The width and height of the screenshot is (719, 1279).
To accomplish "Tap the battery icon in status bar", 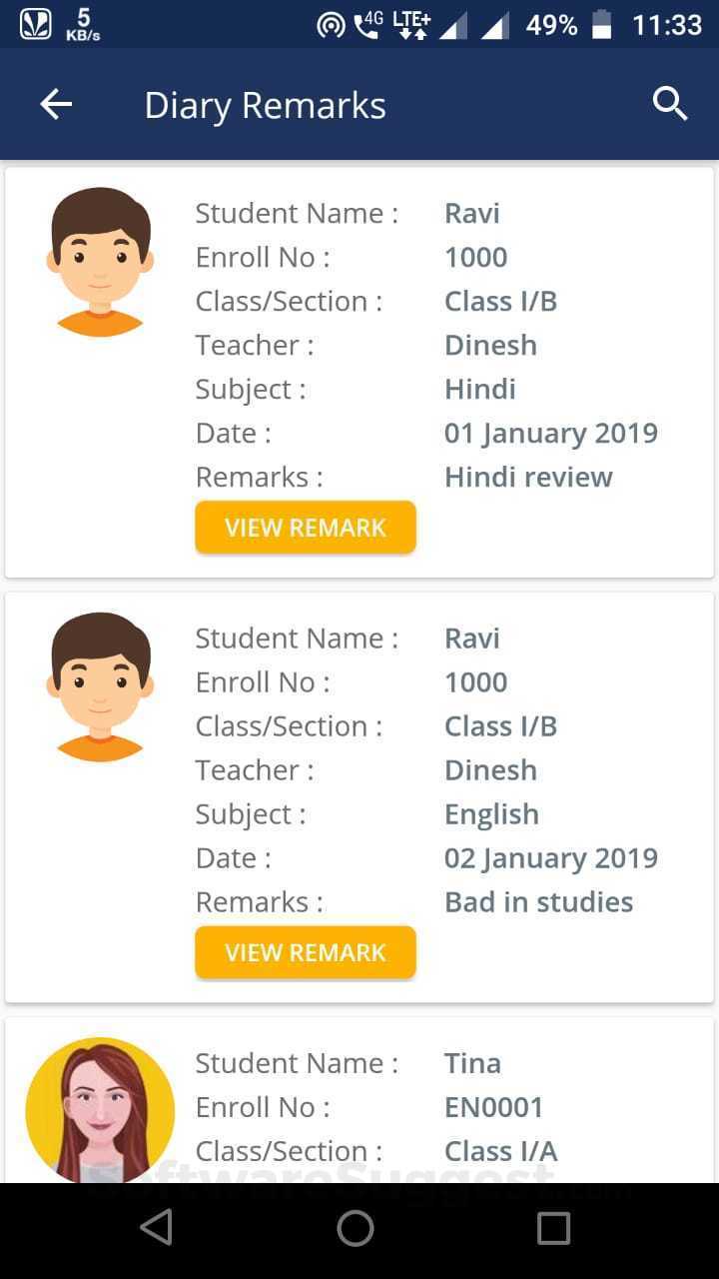I will 602,25.
